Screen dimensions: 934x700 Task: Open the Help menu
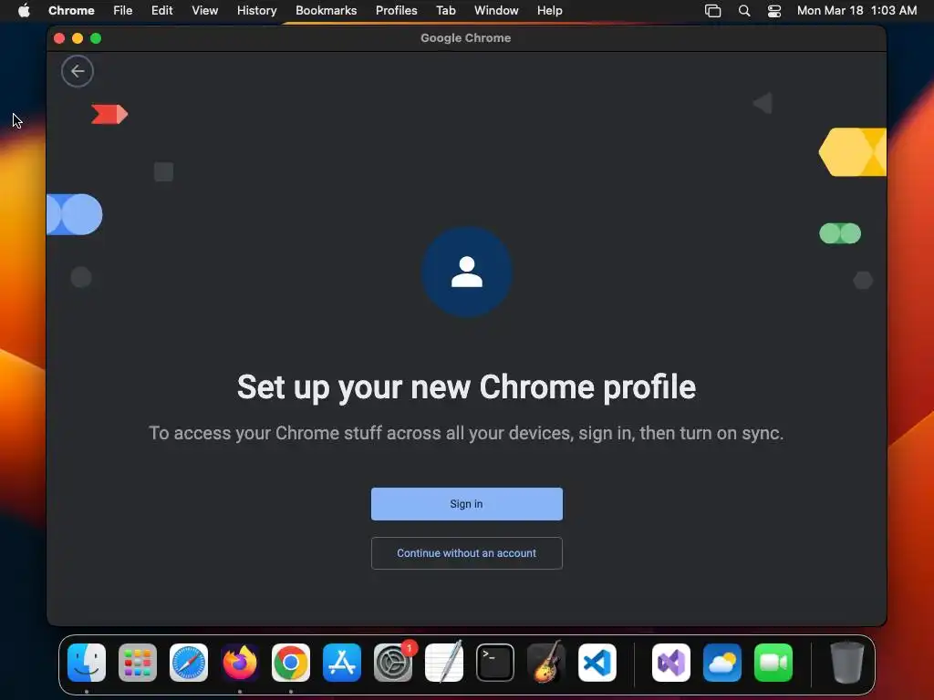click(549, 11)
